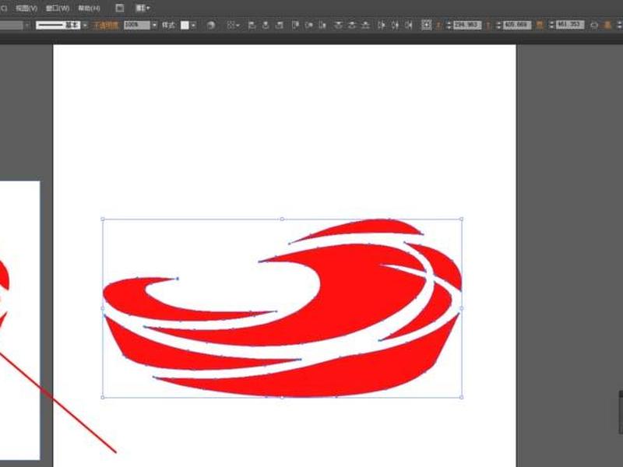Open the 窗口(W) menu
This screenshot has width=623, height=467.
click(x=58, y=9)
